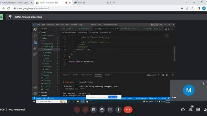Open the new terminal launch profile dropdown
The image size is (207, 116).
(160, 75)
